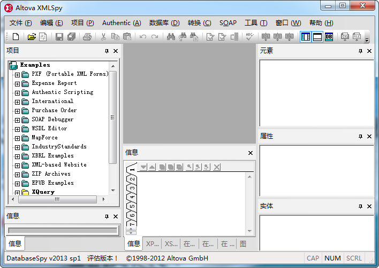Click the project tree horizontal scrollbar thumb
This screenshot has width=379, height=268.
click(x=57, y=199)
